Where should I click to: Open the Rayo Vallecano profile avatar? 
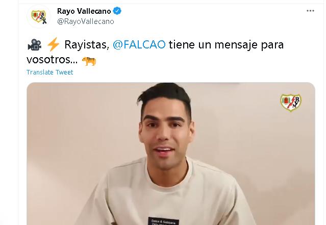pyautogui.click(x=39, y=16)
